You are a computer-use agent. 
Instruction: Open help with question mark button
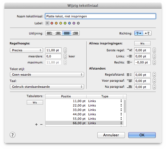coord(13,135)
